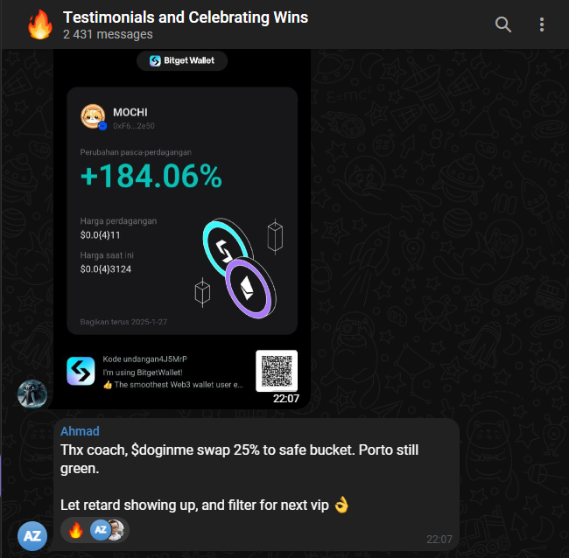The height and width of the screenshot is (558, 569).
Task: Open the shared Bitget Wallet image
Action: pos(182,229)
